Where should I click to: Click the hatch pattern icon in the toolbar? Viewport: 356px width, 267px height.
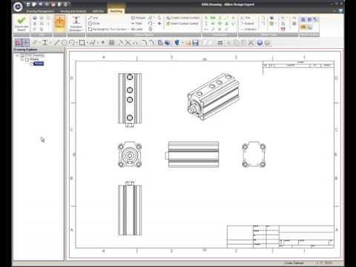point(112,43)
